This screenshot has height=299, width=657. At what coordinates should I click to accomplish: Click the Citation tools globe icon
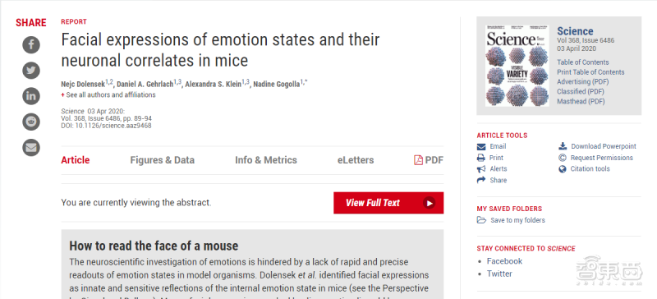point(563,169)
